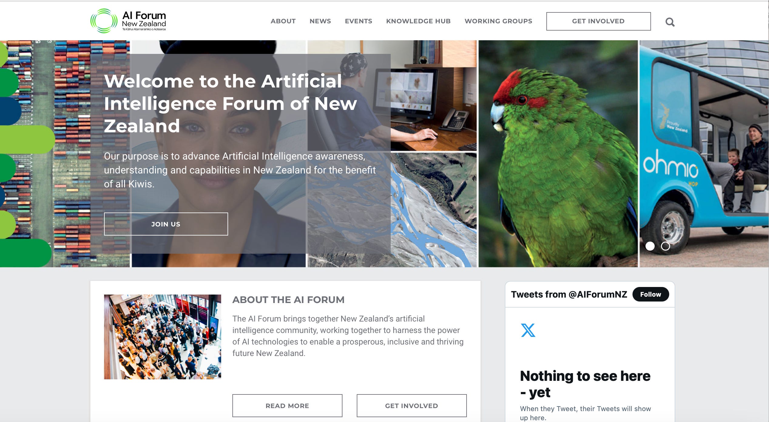Click the About The AI Forum heading

pyautogui.click(x=288, y=300)
